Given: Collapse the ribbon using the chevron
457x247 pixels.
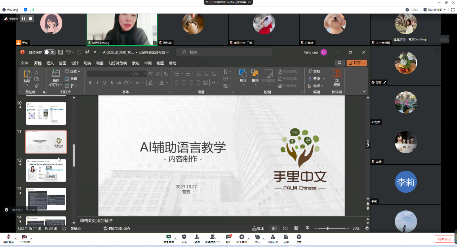Looking at the screenshot, I should [x=364, y=91].
